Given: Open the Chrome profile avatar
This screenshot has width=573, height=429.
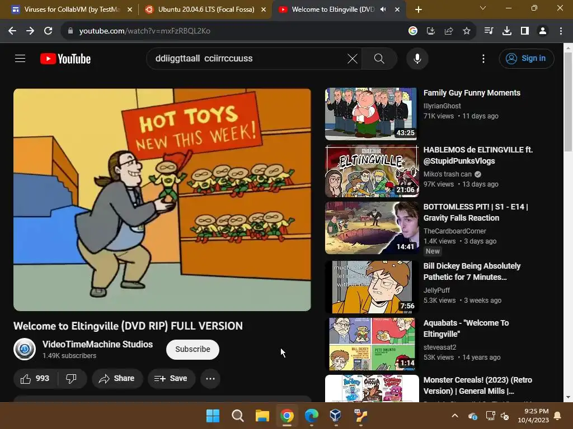Looking at the screenshot, I should [x=543, y=31].
